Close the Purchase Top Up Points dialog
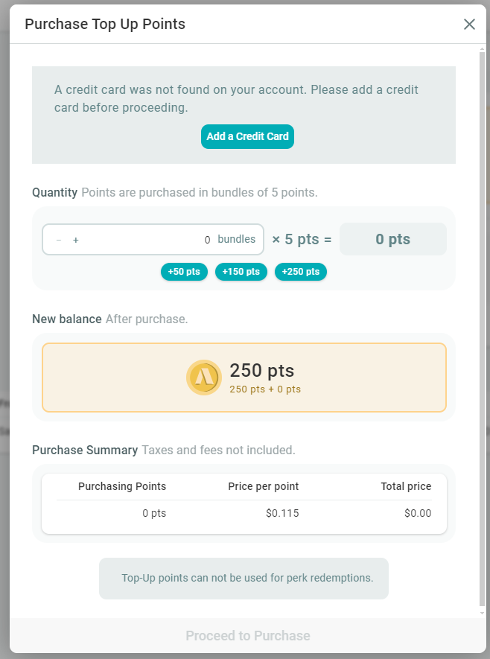490x659 pixels. (x=469, y=25)
